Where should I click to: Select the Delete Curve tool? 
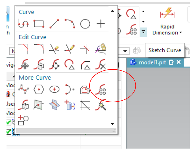[101, 64]
